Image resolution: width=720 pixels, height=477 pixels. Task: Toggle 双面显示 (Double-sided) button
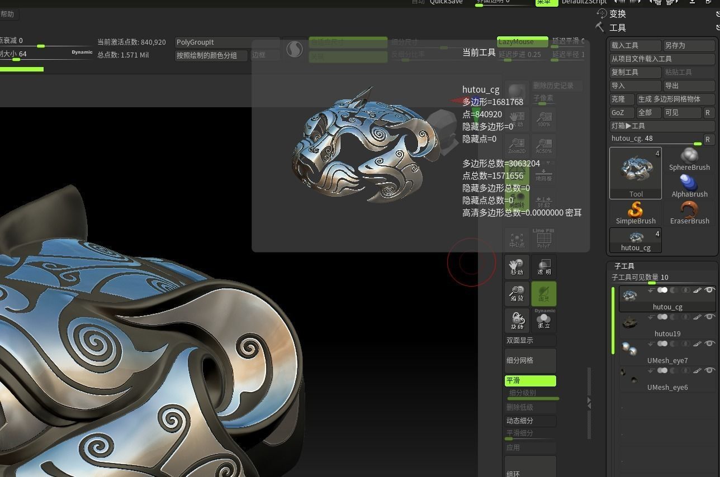pos(530,340)
